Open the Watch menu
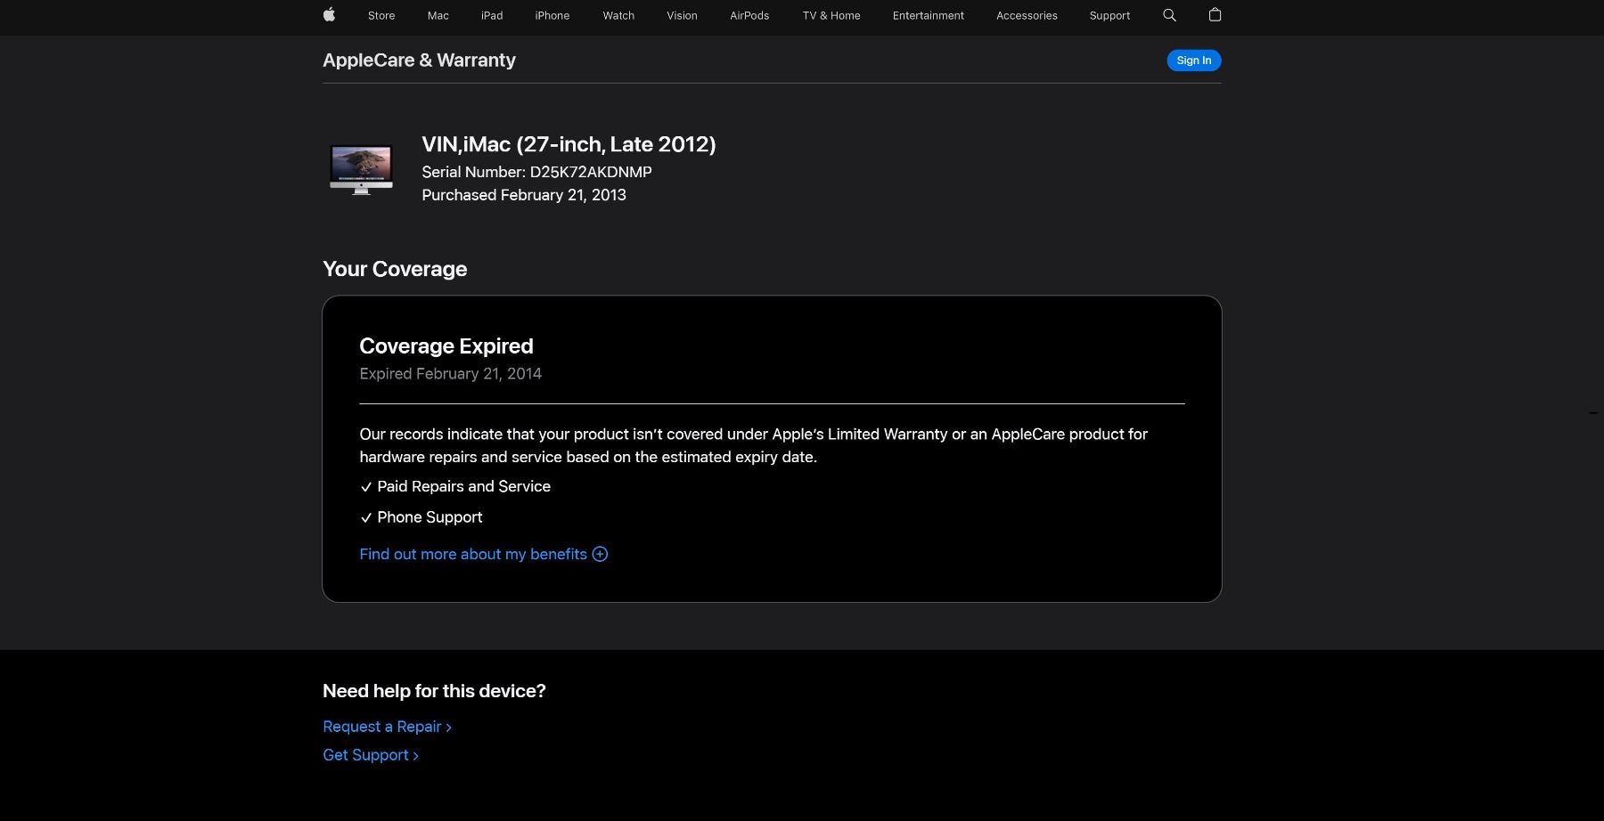Image resolution: width=1604 pixels, height=821 pixels. 618,15
